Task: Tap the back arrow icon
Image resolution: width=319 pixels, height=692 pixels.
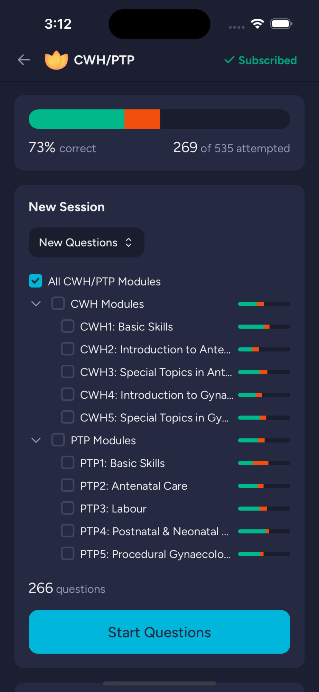Action: point(24,60)
